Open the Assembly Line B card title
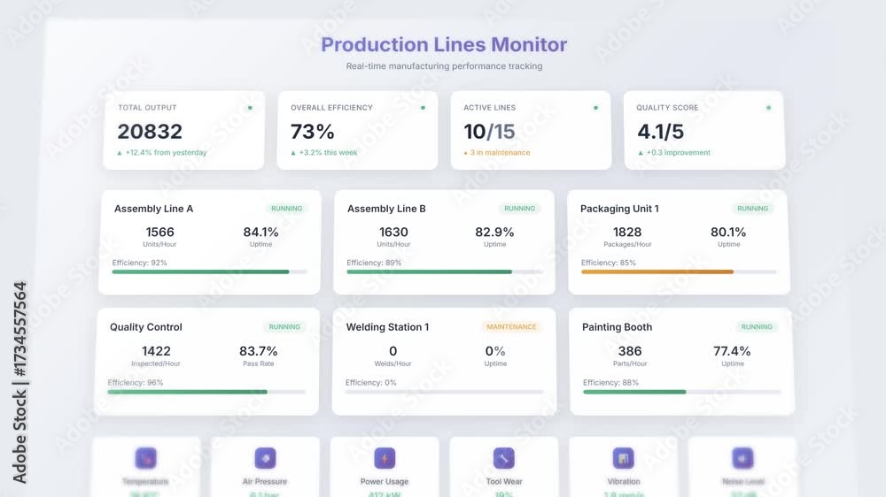 (x=386, y=209)
